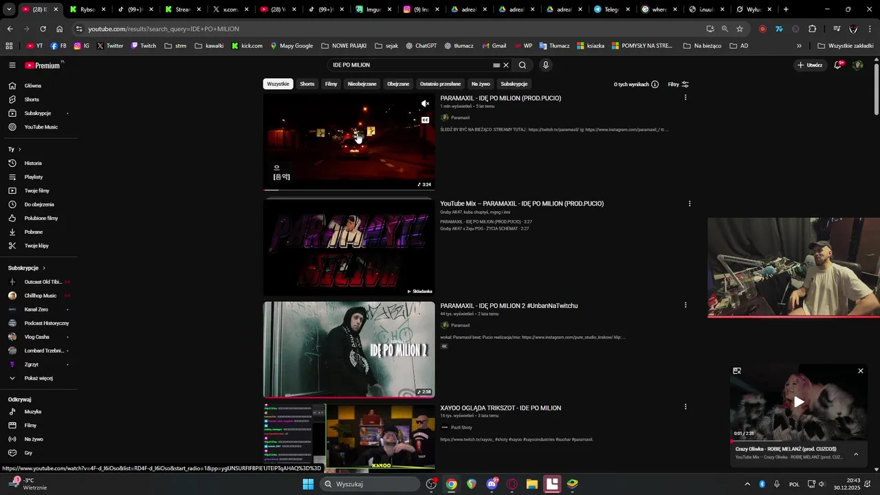
Task: Expand the Subskrypcje section header
Action: [27, 268]
